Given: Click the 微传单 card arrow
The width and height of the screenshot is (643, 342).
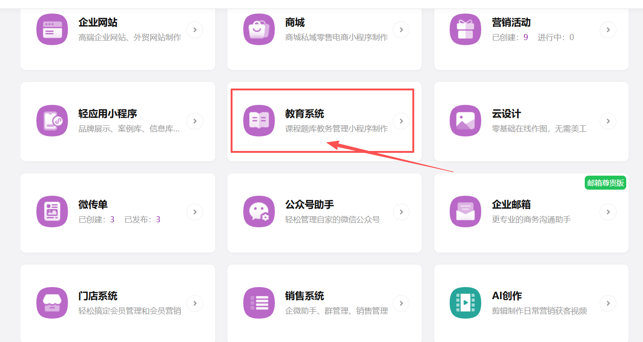Looking at the screenshot, I should [195, 212].
